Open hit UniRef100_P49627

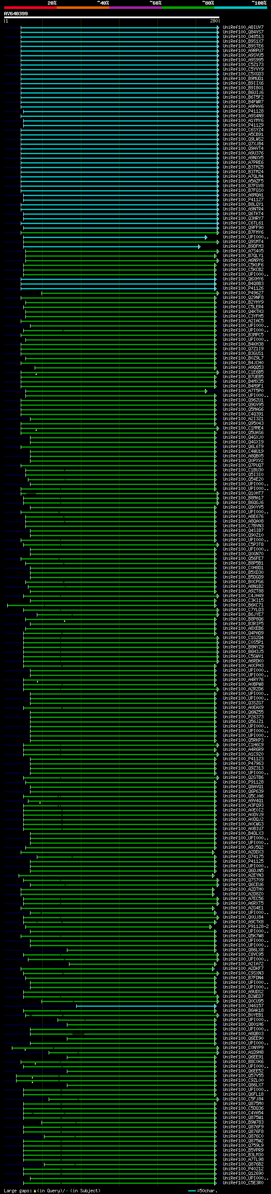(243, 293)
